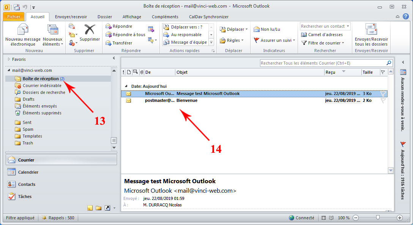Image resolution: width=413 pixels, height=225 pixels.
Task: Sort messages by the Reçu column
Action: [342, 72]
